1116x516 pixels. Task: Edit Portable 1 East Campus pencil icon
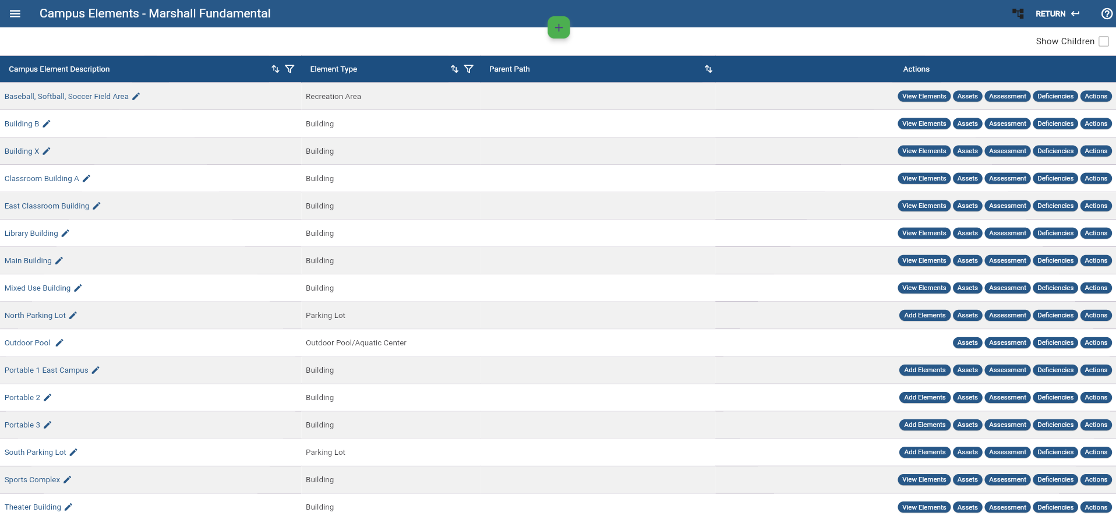[96, 370]
